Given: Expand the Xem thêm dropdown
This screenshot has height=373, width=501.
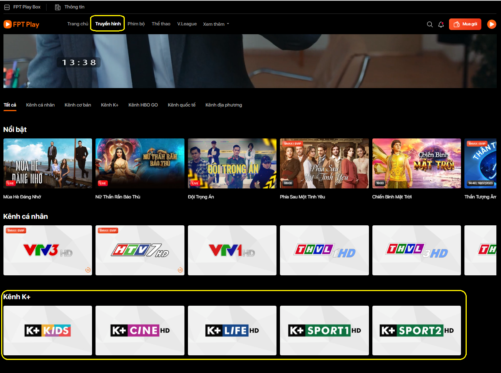Looking at the screenshot, I should click(216, 24).
